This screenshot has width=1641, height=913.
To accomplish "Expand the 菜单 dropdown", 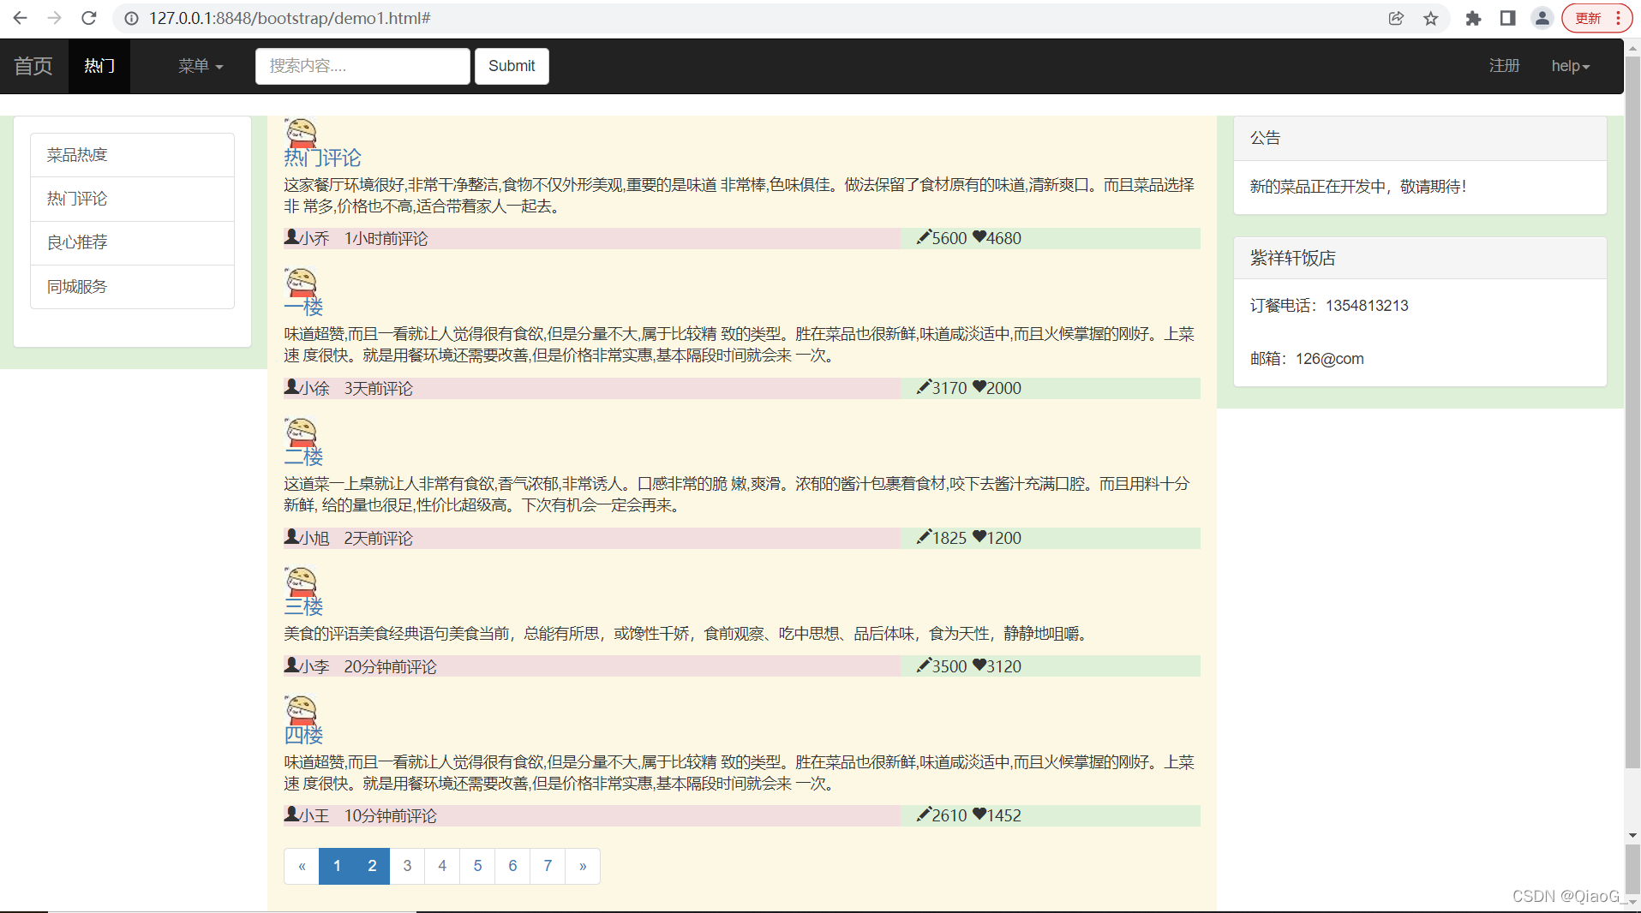I will [x=201, y=66].
